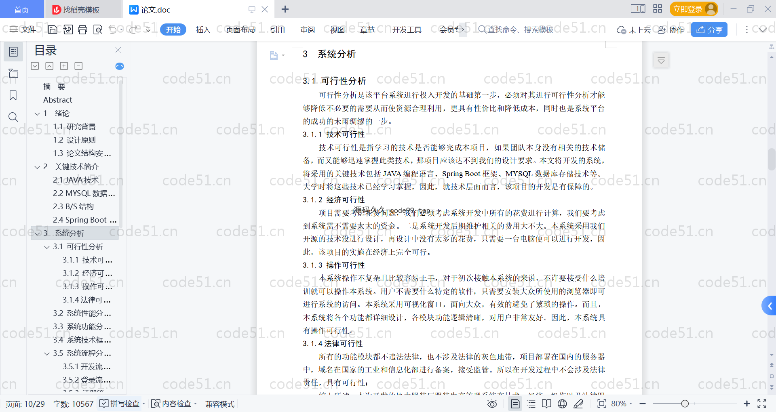Expand more ribbon tabs arrow after 会员专享

[463, 29]
